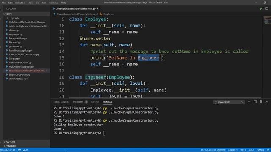Open the powershell terminal selector dropdown
The height and width of the screenshot is (152, 271).
point(229,102)
